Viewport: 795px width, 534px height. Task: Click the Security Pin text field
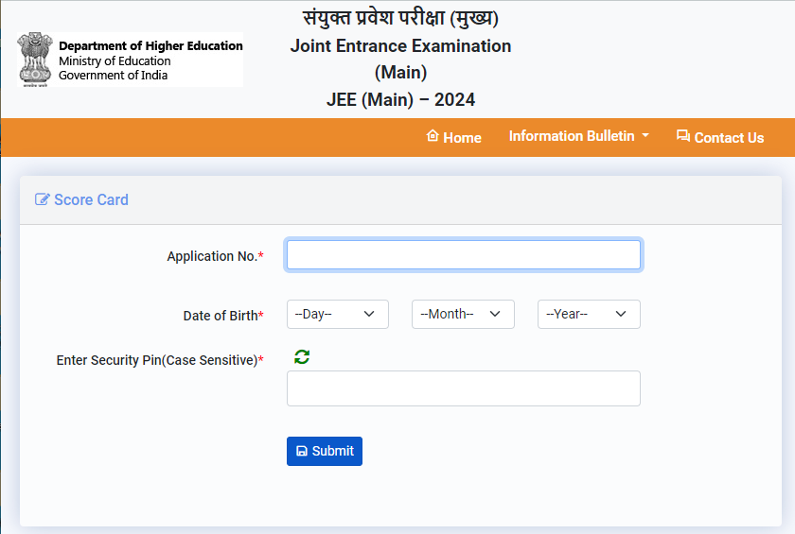click(463, 388)
